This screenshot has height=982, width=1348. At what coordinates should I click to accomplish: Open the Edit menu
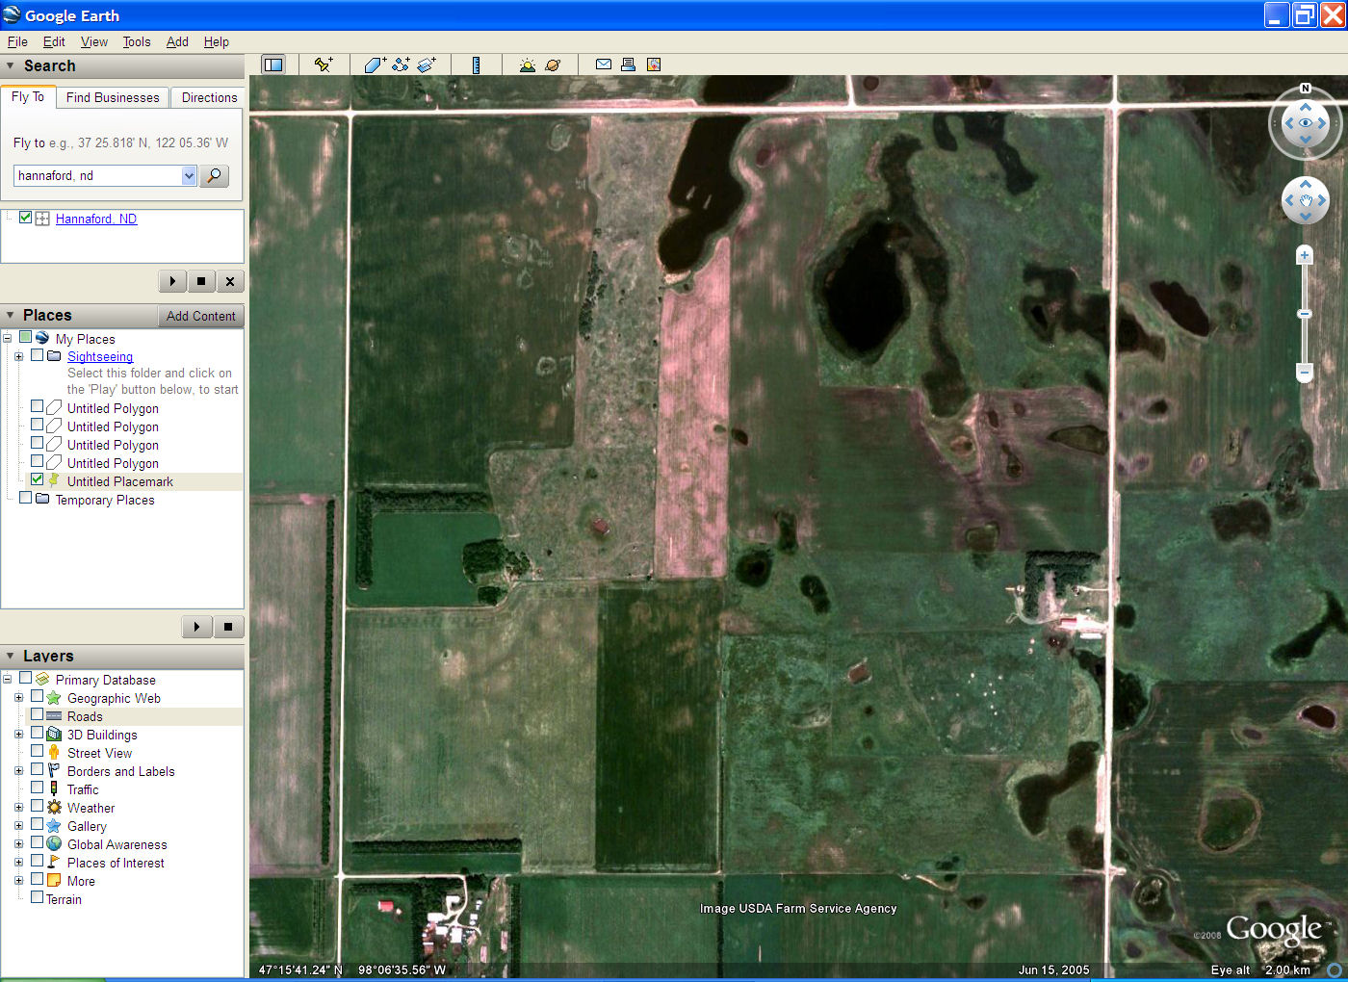(x=54, y=41)
